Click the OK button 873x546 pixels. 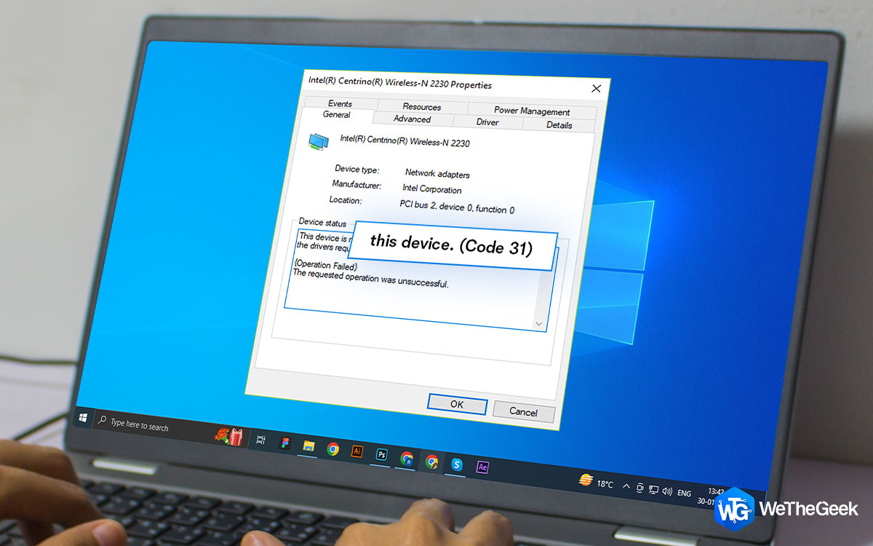[x=457, y=404]
